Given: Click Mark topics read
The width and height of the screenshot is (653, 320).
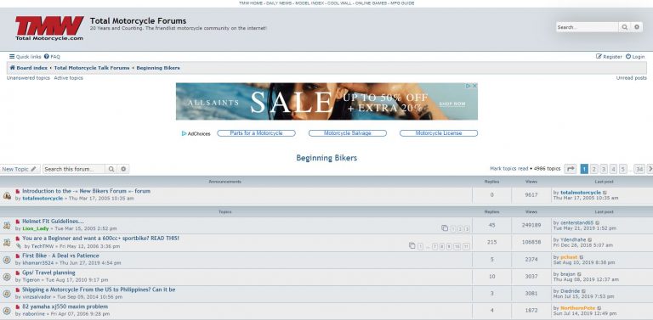Looking at the screenshot, I should pos(509,169).
